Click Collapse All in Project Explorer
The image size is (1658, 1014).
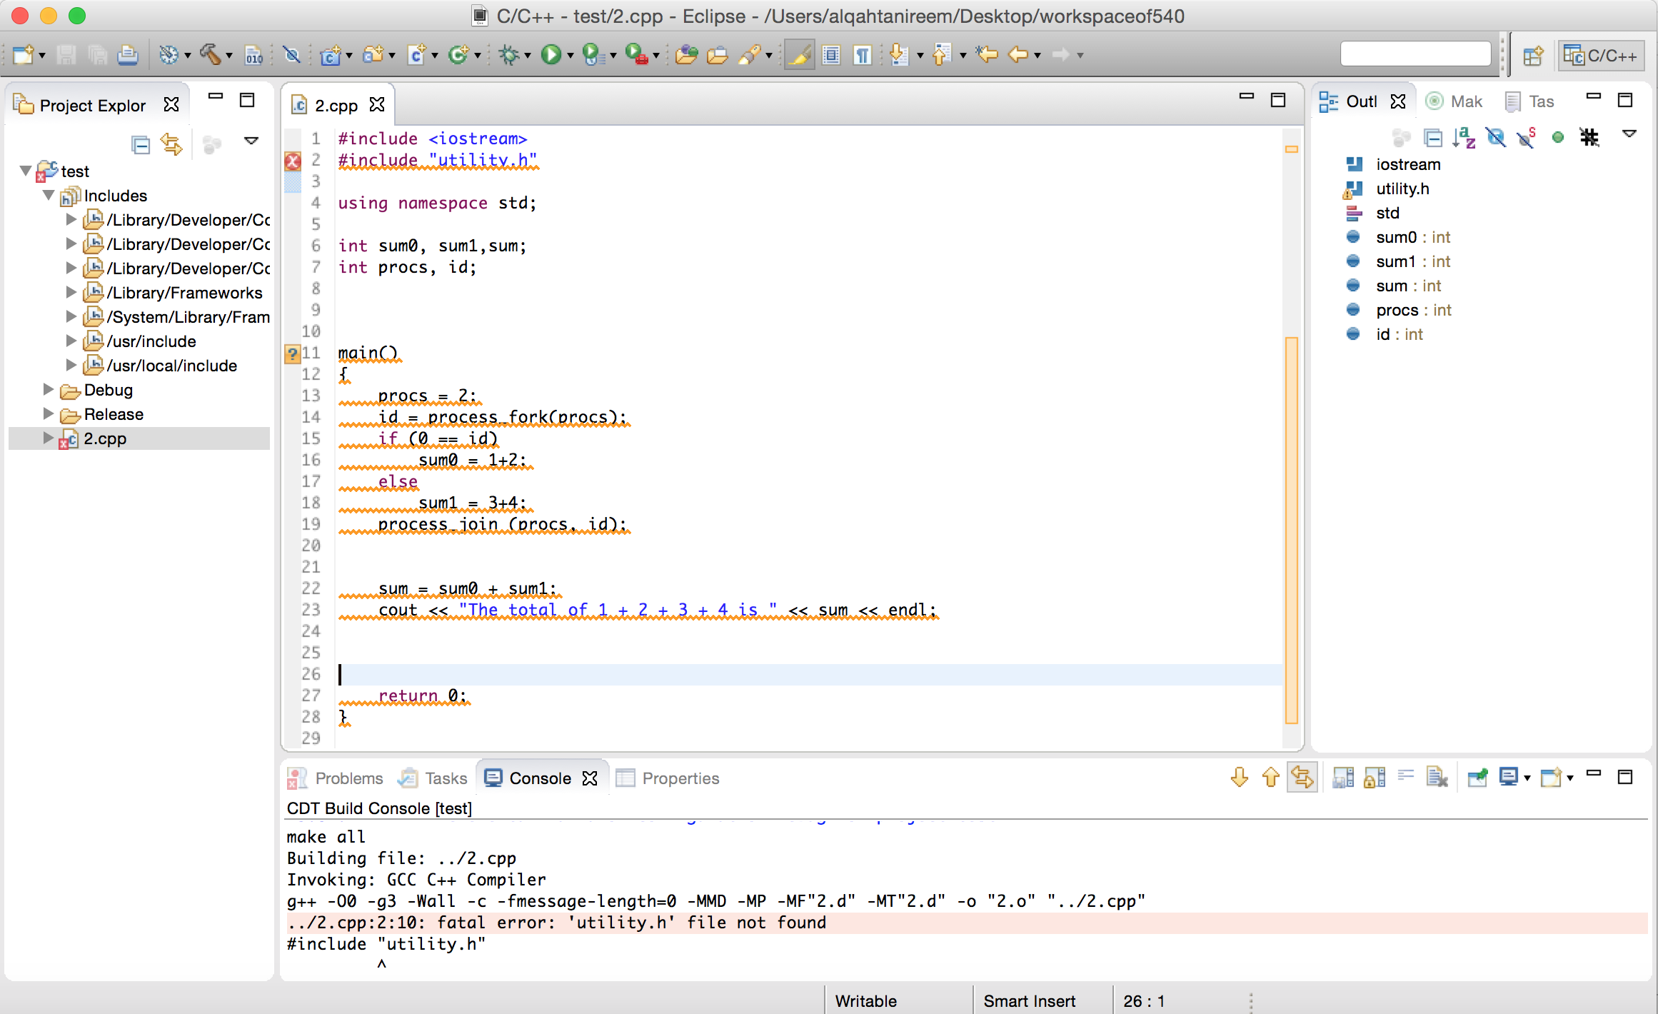pyautogui.click(x=141, y=145)
